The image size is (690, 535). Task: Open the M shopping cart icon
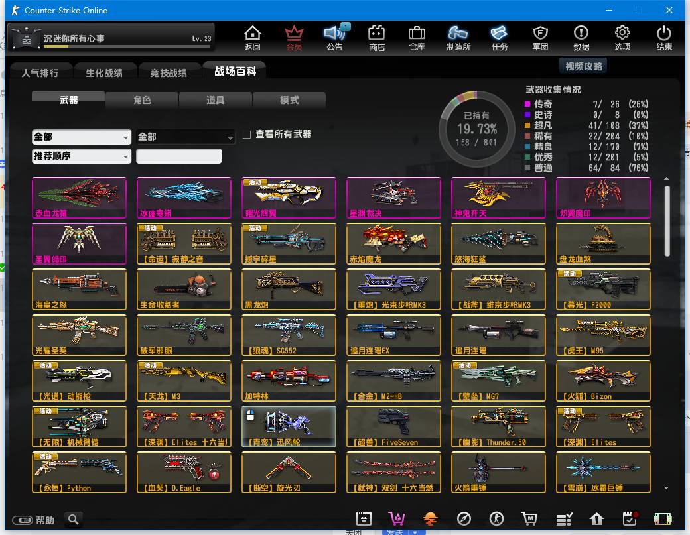tap(529, 519)
